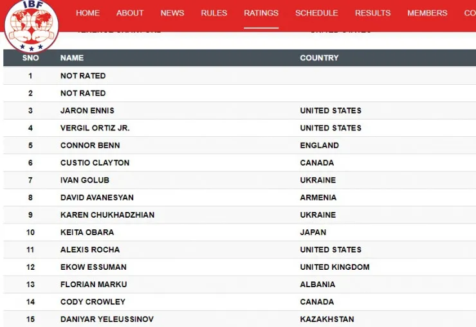Click the SNO column header
The height and width of the screenshot is (327, 476).
[x=30, y=58]
